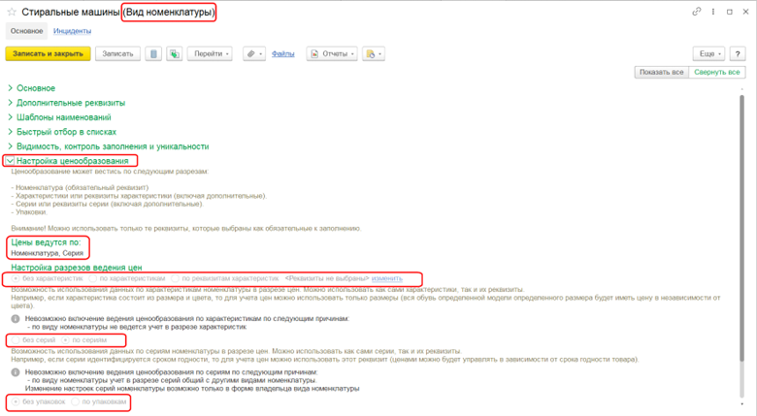Open the yellow create-based-on icon dropdown
Viewport: 757px width, 416px height.
(x=373, y=54)
